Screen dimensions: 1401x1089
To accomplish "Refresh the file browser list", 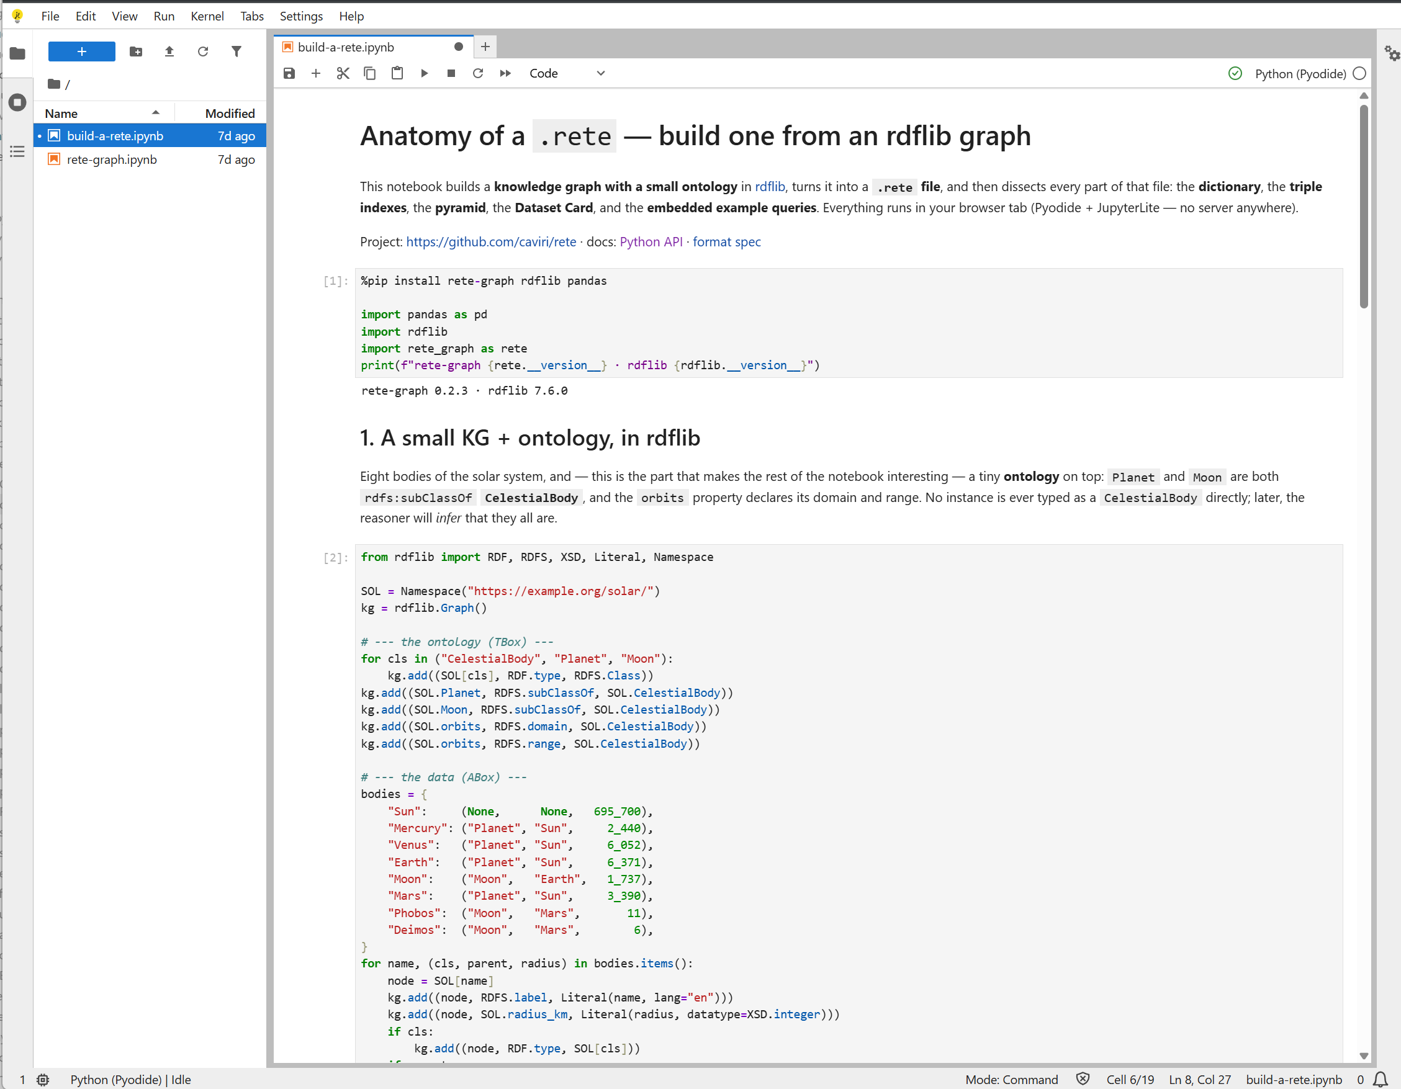I will pyautogui.click(x=203, y=52).
